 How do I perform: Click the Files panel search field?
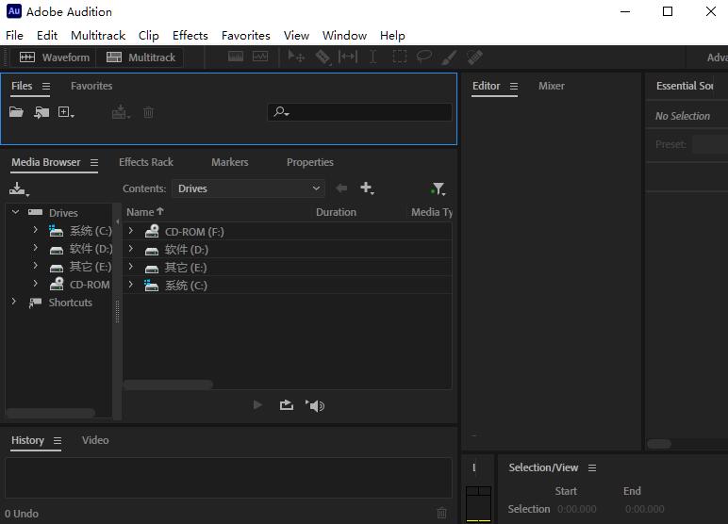click(x=359, y=112)
